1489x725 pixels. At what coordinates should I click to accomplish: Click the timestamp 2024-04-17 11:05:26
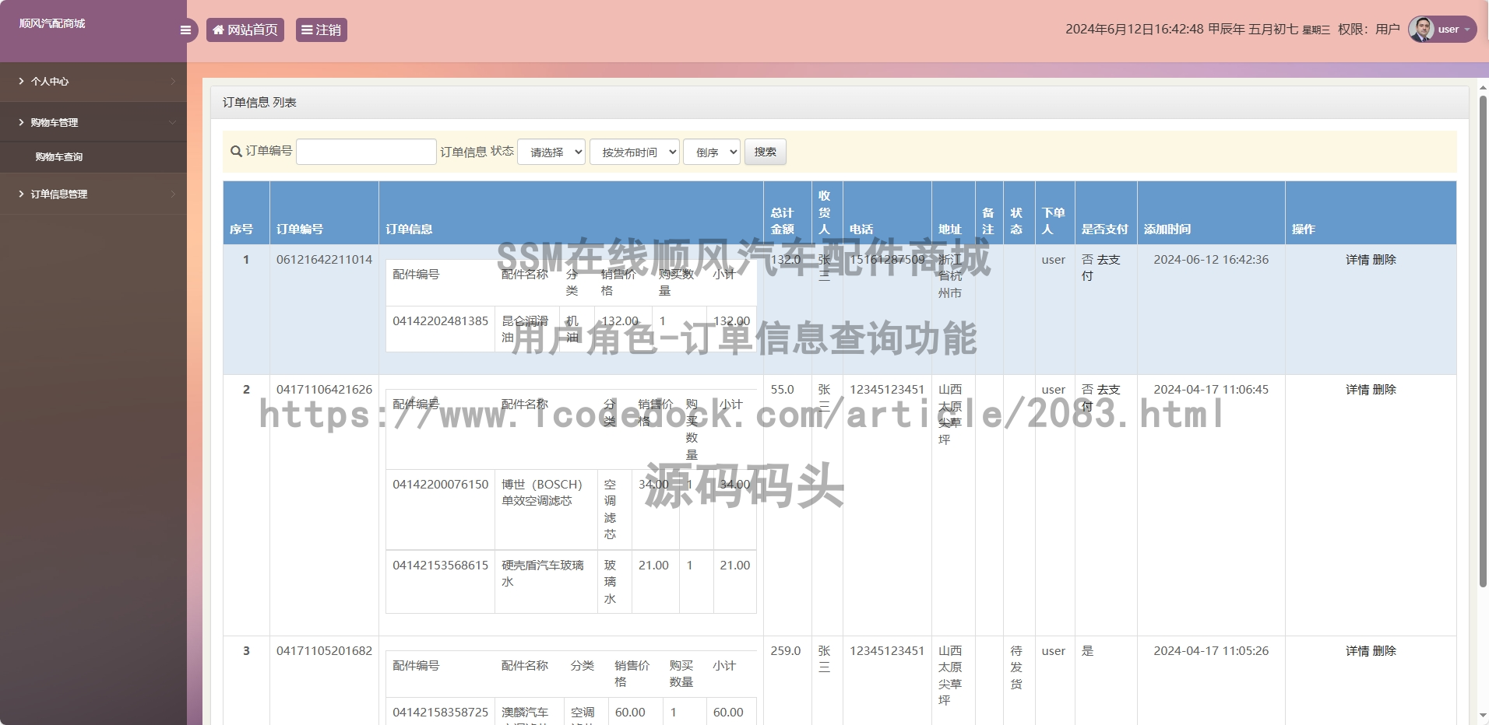(x=1211, y=651)
